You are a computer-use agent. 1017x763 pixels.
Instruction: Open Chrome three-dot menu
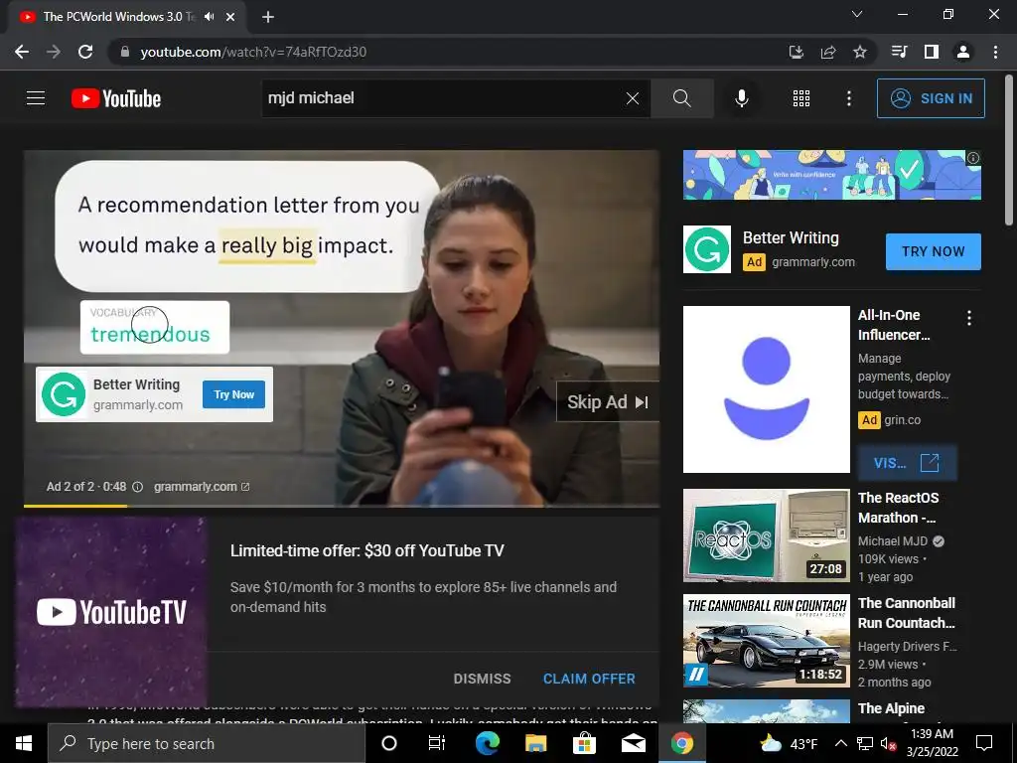995,52
